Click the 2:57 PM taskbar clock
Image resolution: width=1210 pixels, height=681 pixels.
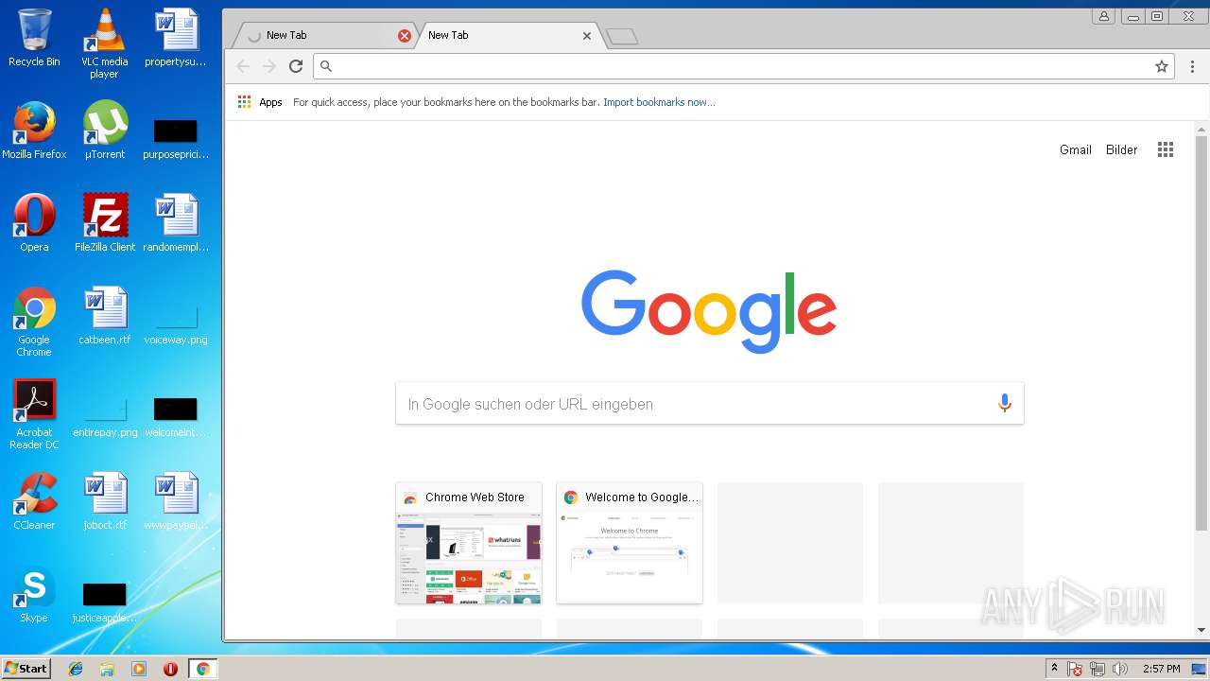coord(1161,669)
